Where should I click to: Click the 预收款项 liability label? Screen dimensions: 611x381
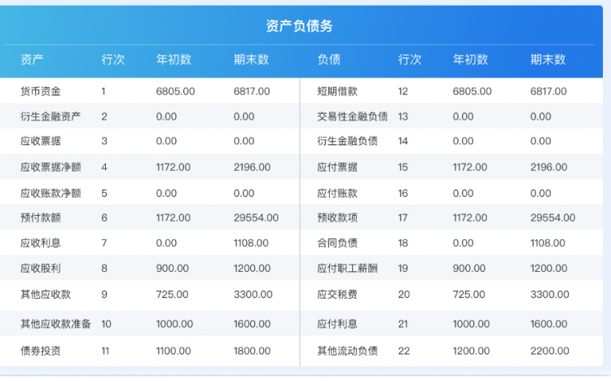point(337,218)
